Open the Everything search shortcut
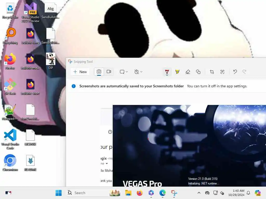266x199 pixels. click(10, 36)
